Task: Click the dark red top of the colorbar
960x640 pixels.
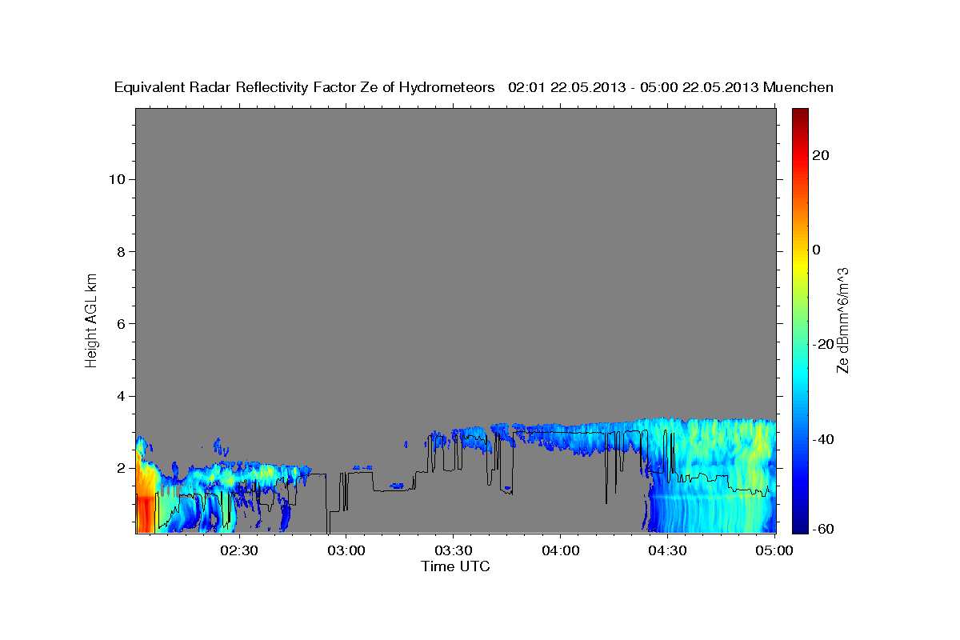Action: tap(800, 114)
